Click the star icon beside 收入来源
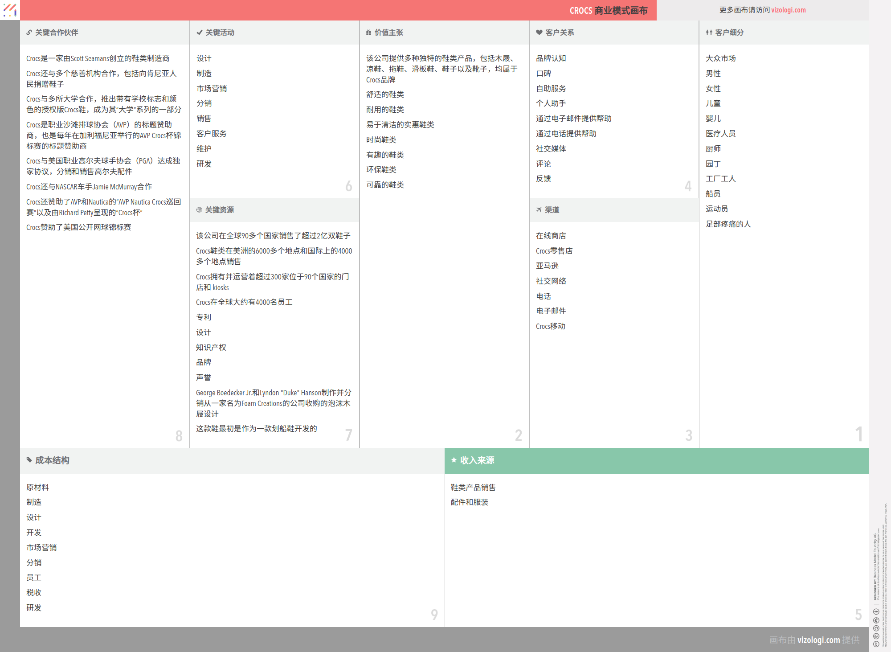 454,460
